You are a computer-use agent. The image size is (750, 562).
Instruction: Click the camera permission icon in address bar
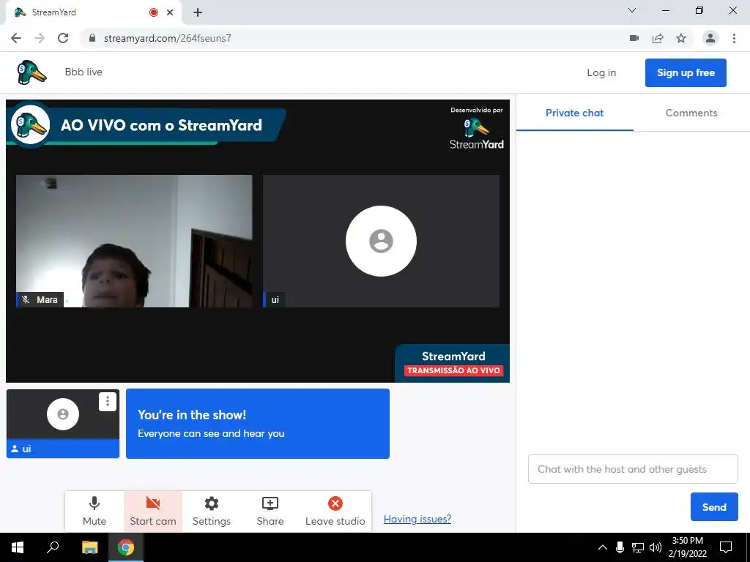[x=634, y=38]
